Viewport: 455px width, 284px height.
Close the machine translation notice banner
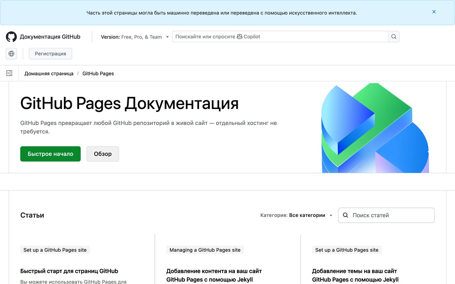434,12
